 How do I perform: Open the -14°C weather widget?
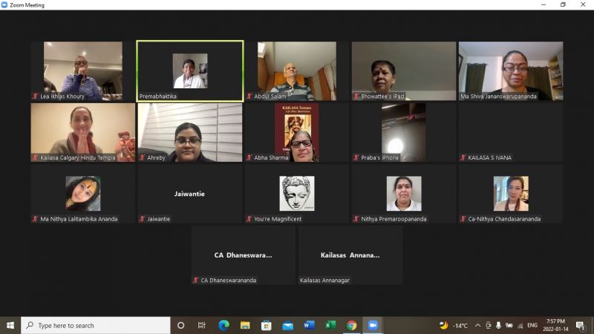454,325
